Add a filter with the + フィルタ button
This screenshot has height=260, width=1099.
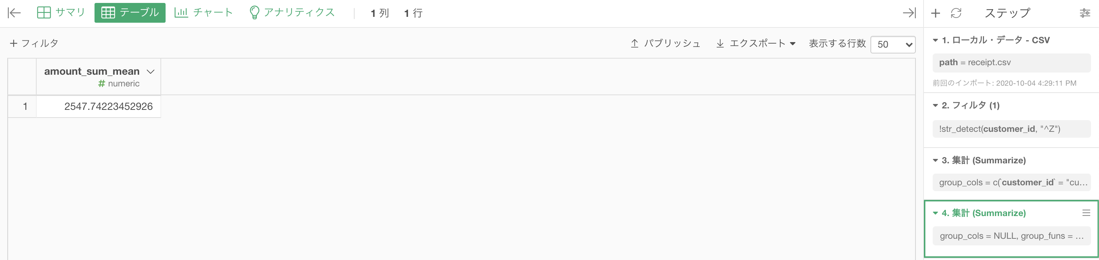pyautogui.click(x=34, y=44)
